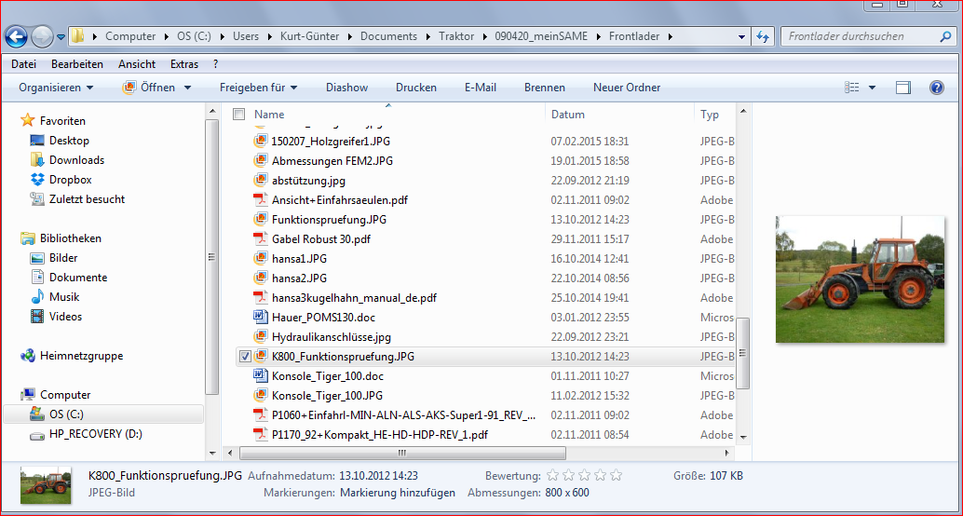This screenshot has height=516, width=963.
Task: Open the Freigeben für dropdown
Action: (x=258, y=88)
